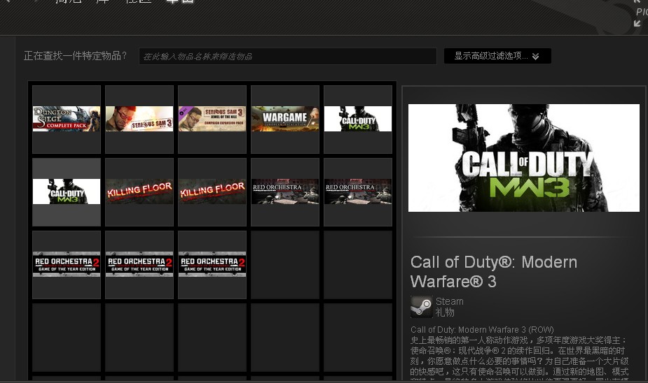Select the Serious Sam 3 BFE gift item
648x383 pixels.
[139, 119]
